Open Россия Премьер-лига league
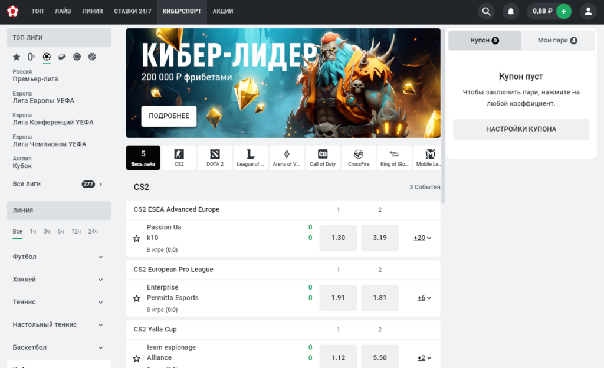Viewport: 604px width, 368px height. [35, 75]
